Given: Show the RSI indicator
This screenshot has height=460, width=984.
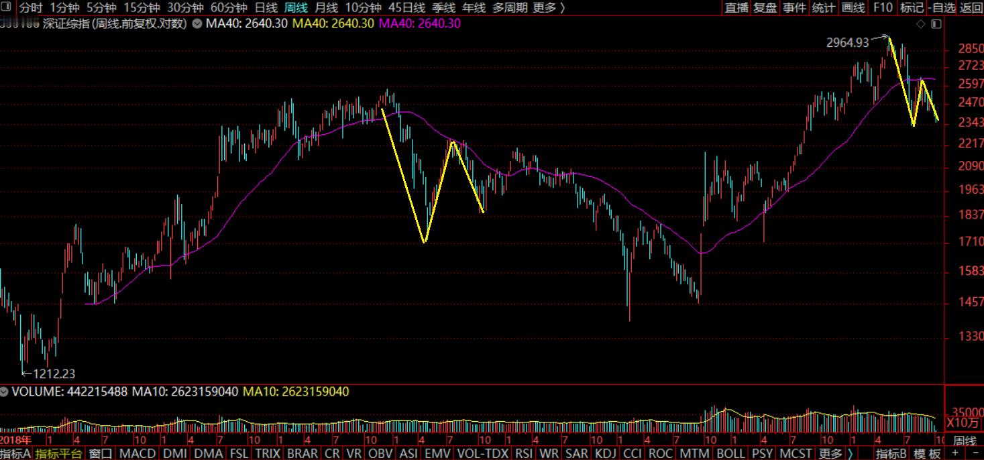Looking at the screenshot, I should click(524, 453).
